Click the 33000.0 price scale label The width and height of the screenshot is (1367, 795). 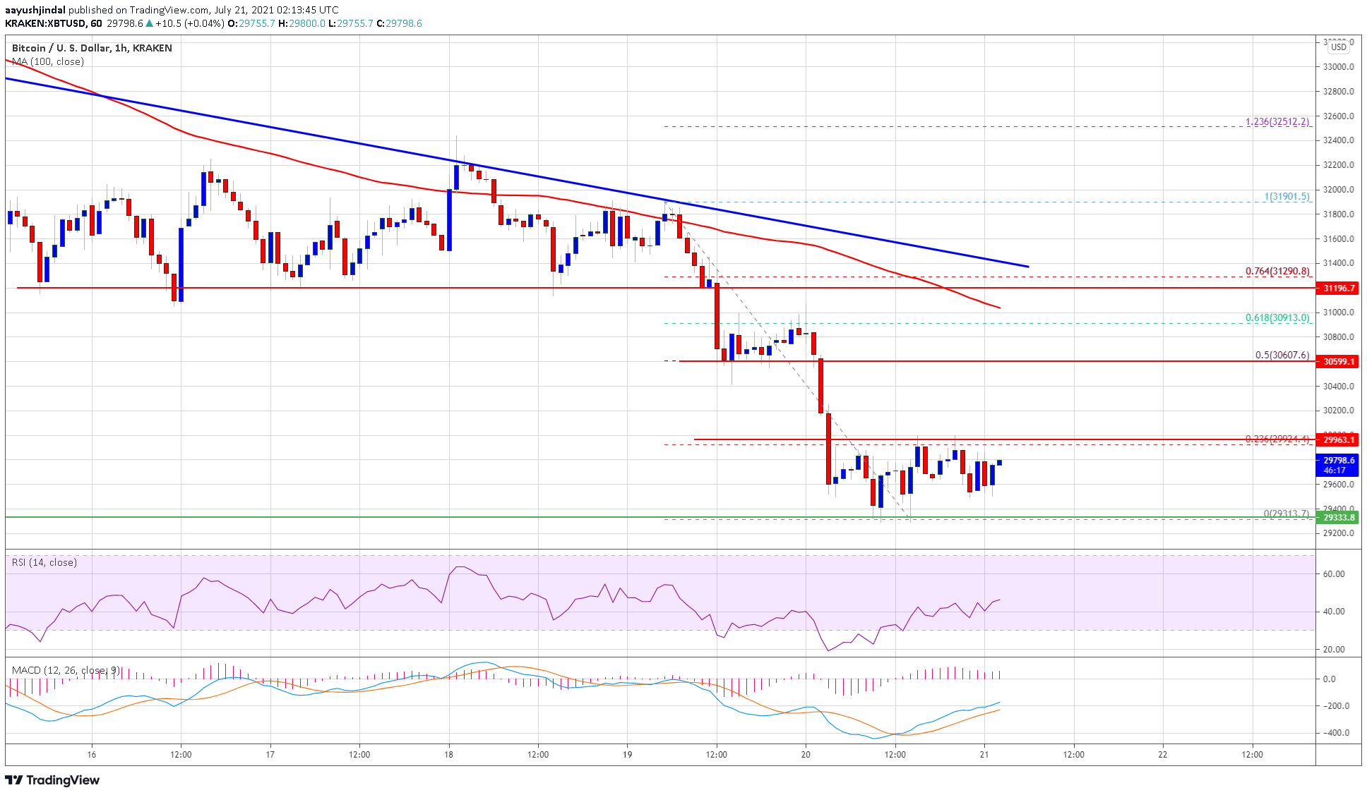point(1338,67)
